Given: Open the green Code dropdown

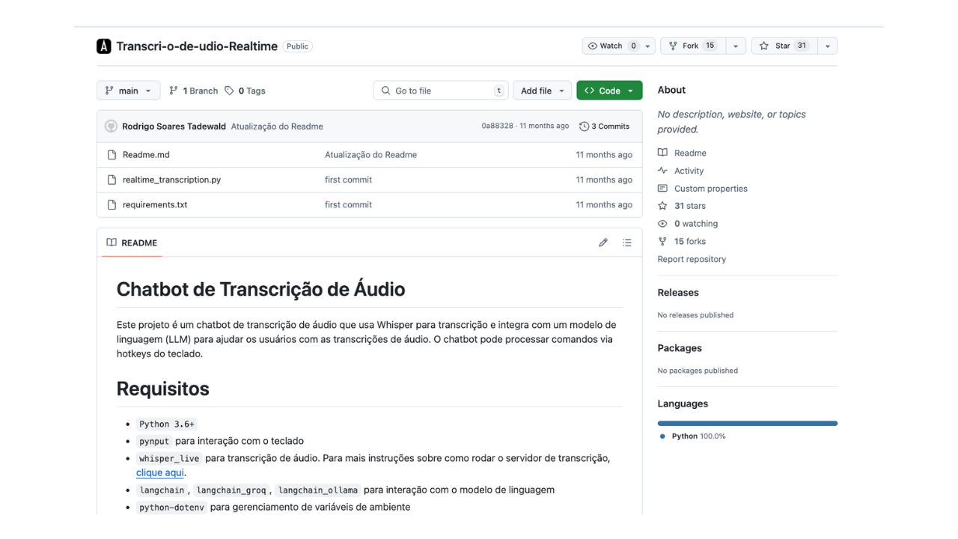Looking at the screenshot, I should (609, 91).
